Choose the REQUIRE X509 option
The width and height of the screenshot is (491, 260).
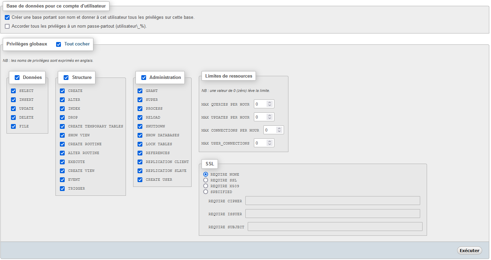[x=206, y=186]
